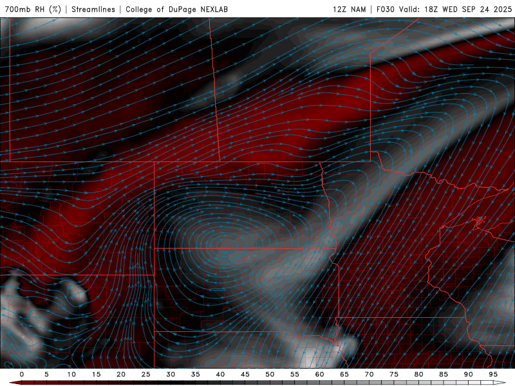Screen dimensions: 515x386
Task: Click the "95" color scale label
Action: coord(493,374)
